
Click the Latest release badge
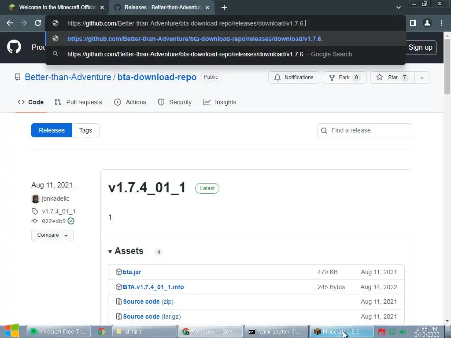pyautogui.click(x=207, y=188)
